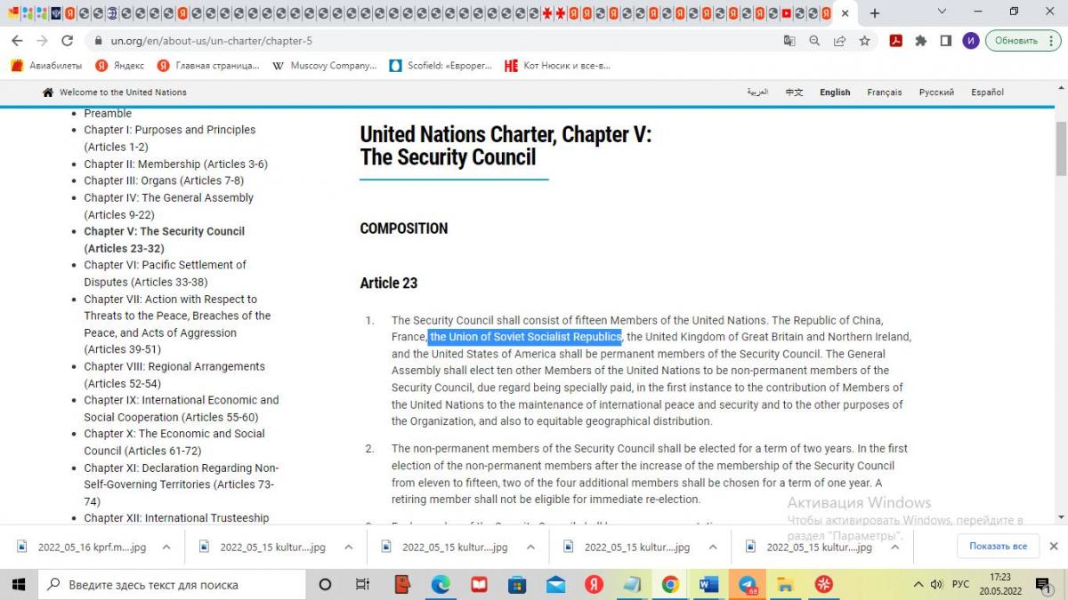1068x600 pixels.
Task: Launch Microsoft Edge from taskbar
Action: point(441,584)
